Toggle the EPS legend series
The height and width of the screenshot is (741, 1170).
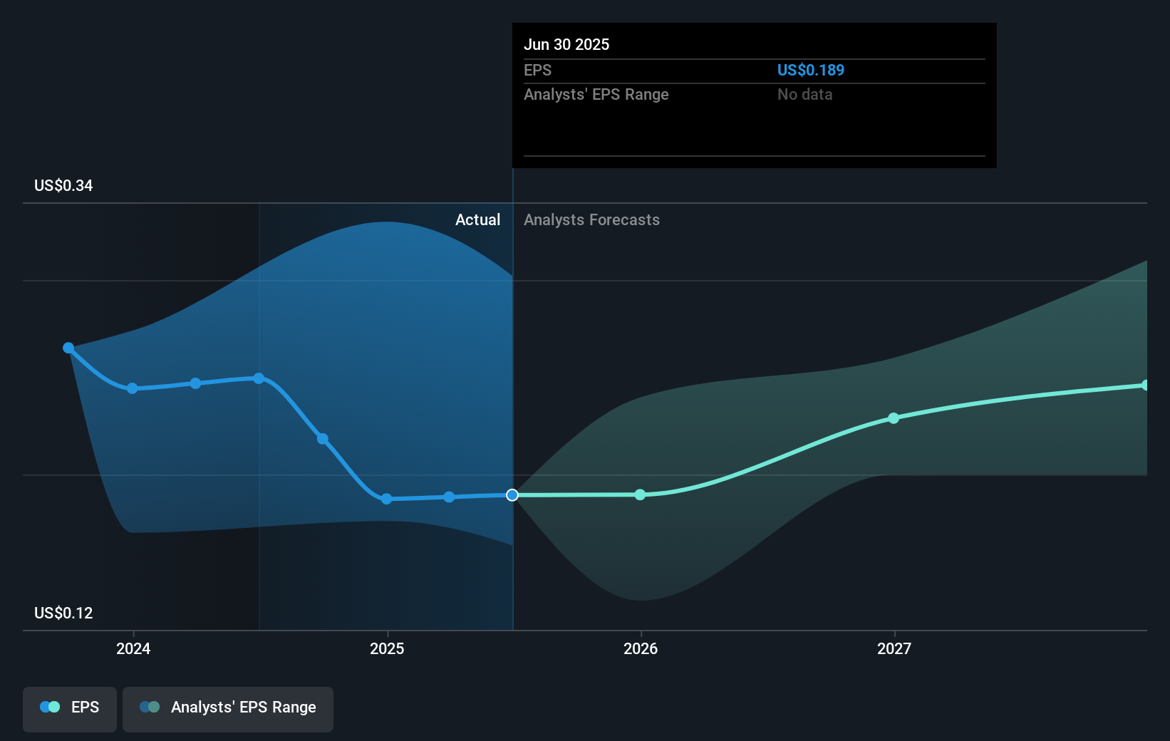(70, 708)
